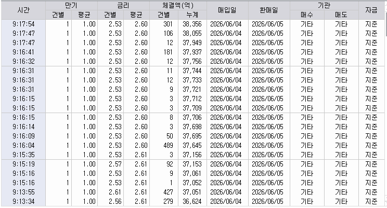Click cumulative amount 37,706
This screenshot has width=387, height=208.
point(192,117)
